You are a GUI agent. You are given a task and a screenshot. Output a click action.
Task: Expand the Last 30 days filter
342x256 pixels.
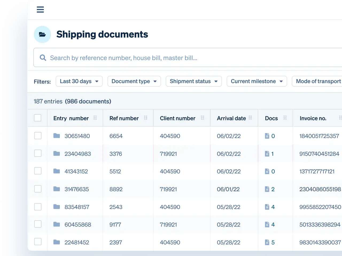[79, 81]
